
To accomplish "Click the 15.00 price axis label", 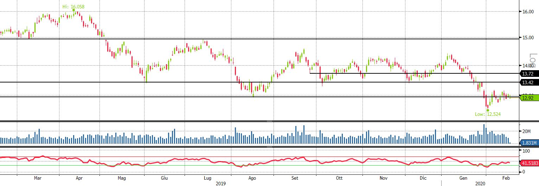I will click(x=527, y=38).
